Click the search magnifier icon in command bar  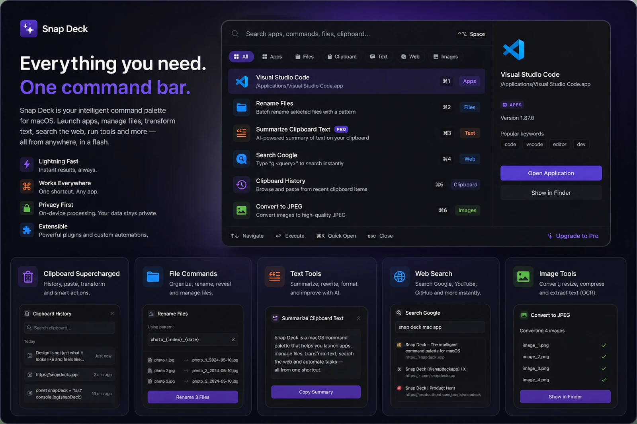235,34
